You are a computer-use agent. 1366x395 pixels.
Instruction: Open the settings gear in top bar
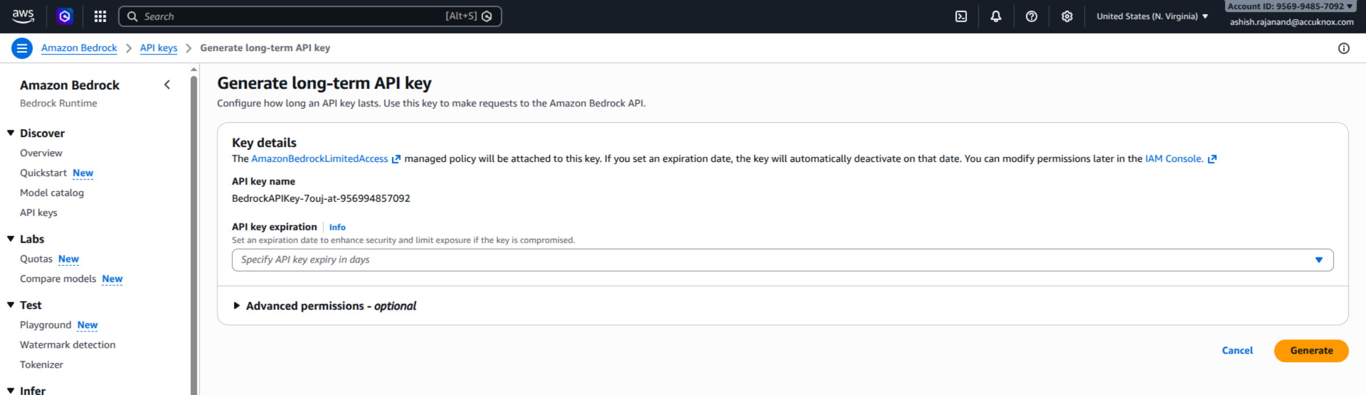click(1067, 16)
